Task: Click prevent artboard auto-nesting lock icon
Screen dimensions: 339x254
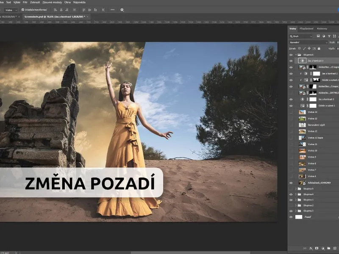Action: (314, 49)
